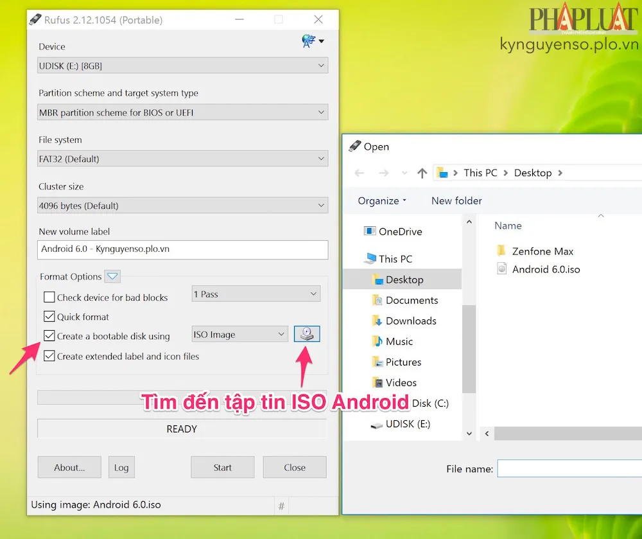Open the ISO Image boot type dropdown
Viewport: 642px width, 539px height.
click(x=240, y=334)
